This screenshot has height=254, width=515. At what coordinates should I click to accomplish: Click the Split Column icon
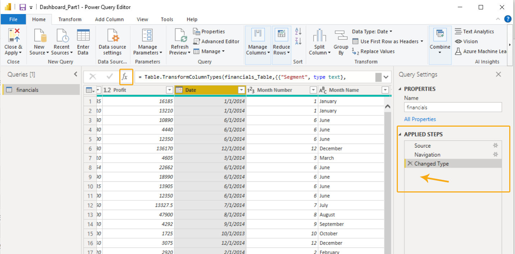(319, 35)
